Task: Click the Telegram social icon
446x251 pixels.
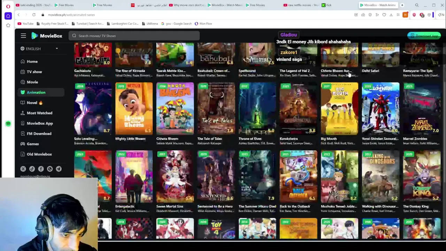Action: click(59, 169)
